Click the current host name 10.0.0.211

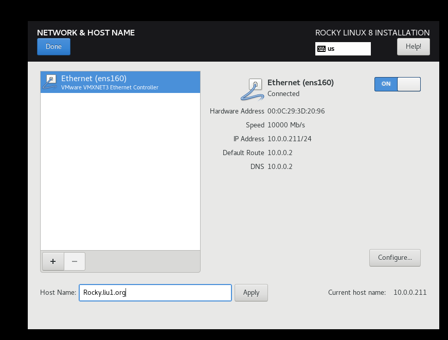point(410,292)
